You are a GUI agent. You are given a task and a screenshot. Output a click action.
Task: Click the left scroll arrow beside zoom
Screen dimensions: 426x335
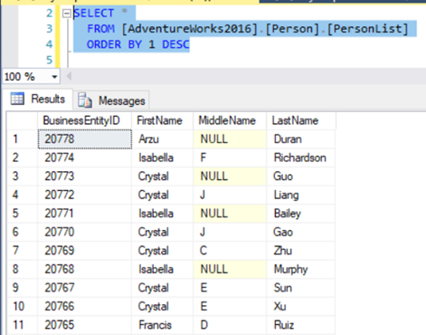[69, 76]
